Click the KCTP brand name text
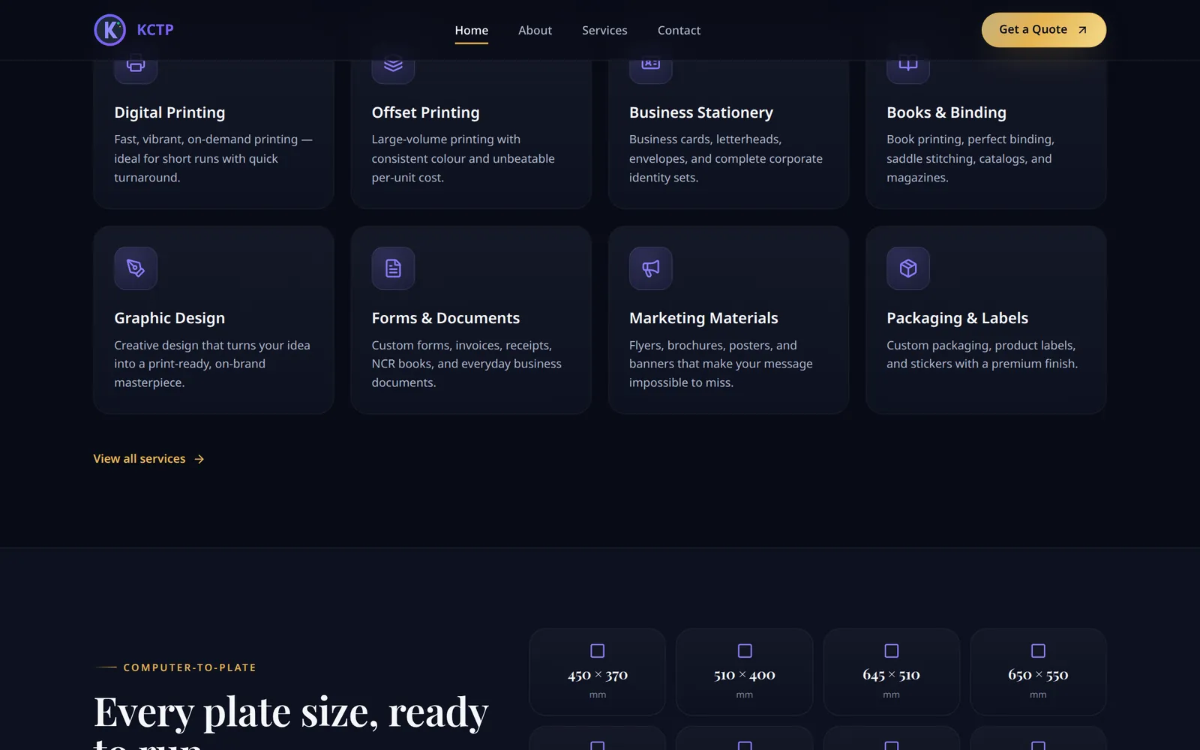 pos(155,30)
